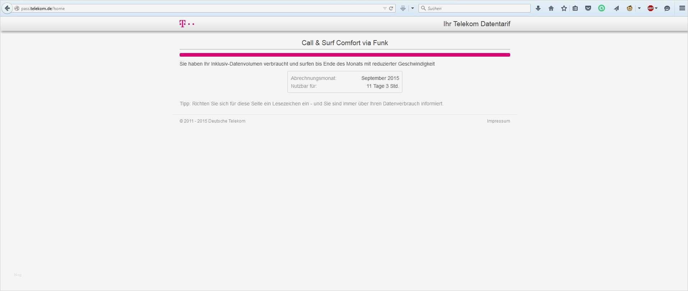The height and width of the screenshot is (291, 688).
Task: Save page to Pocket icon
Action: [588, 8]
